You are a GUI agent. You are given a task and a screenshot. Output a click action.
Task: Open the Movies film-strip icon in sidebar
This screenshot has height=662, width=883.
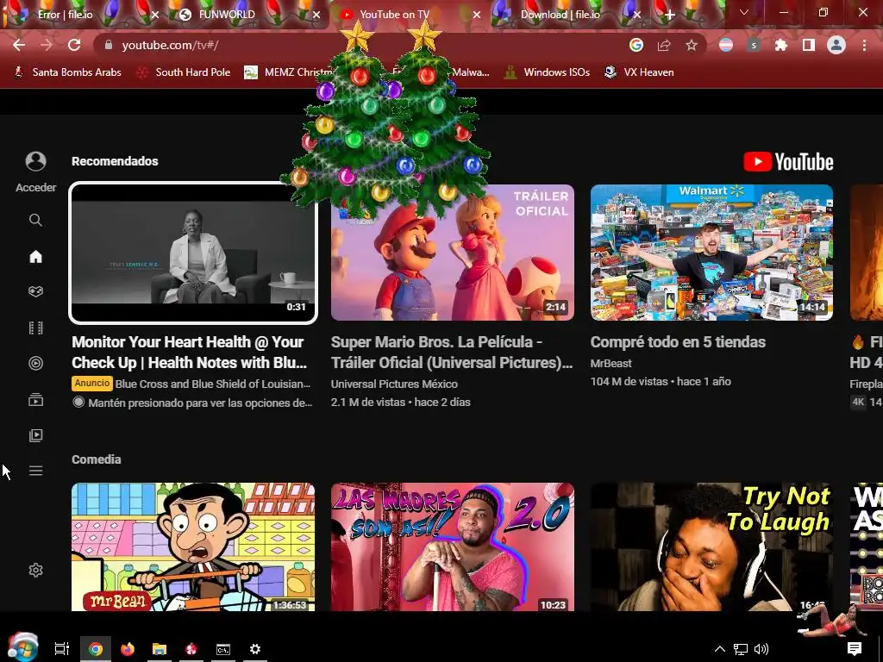[x=35, y=328]
